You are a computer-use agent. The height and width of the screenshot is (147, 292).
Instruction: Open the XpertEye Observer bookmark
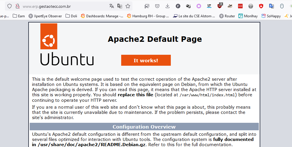(45, 16)
